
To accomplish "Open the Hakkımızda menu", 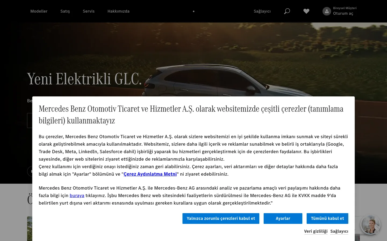I will pyautogui.click(x=119, y=11).
